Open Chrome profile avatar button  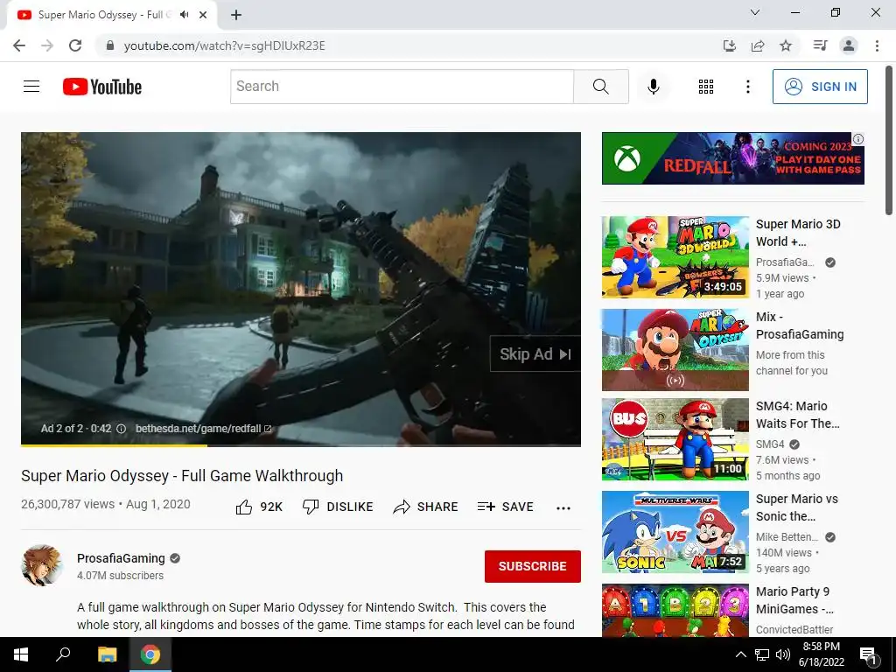(x=849, y=45)
